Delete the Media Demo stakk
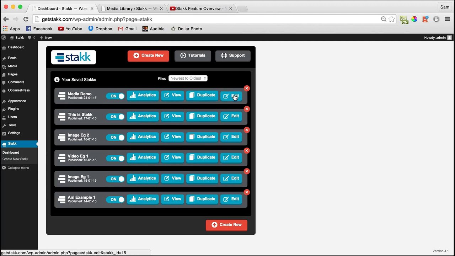Viewport: 455px width, 256px height. pyautogui.click(x=247, y=88)
